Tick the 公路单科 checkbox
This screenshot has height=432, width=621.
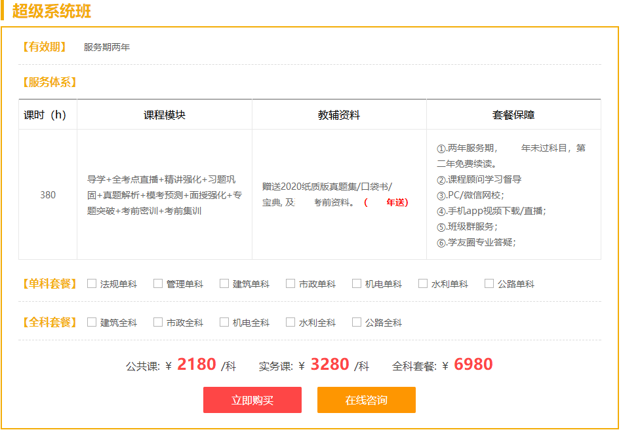click(x=489, y=283)
